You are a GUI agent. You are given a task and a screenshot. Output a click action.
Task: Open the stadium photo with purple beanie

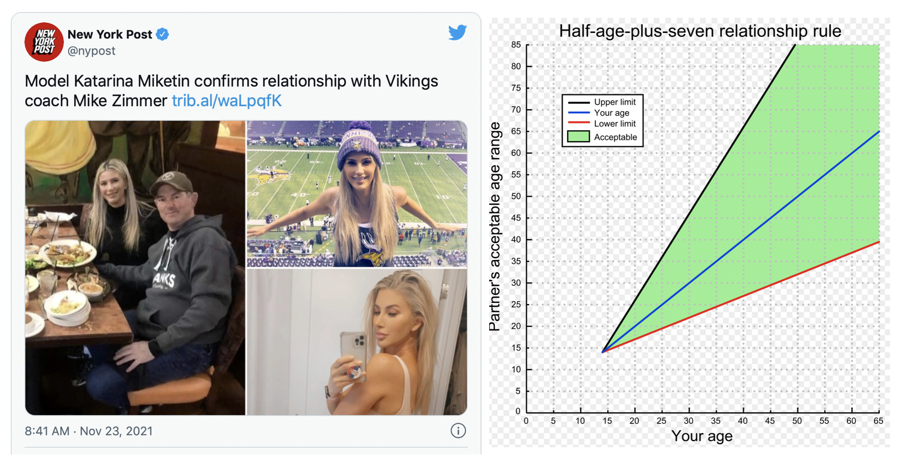click(x=357, y=194)
